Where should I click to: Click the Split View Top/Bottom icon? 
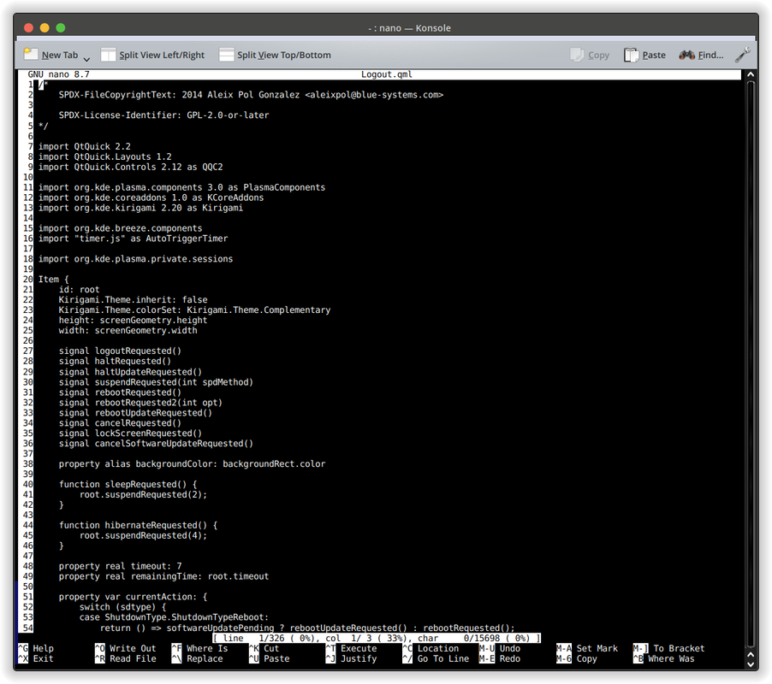click(x=226, y=55)
